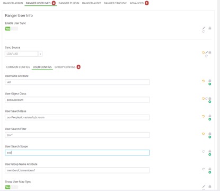The width and height of the screenshot is (220, 191).
Task: Click the undo arrow beside Username Attribute
Action: click(203, 81)
